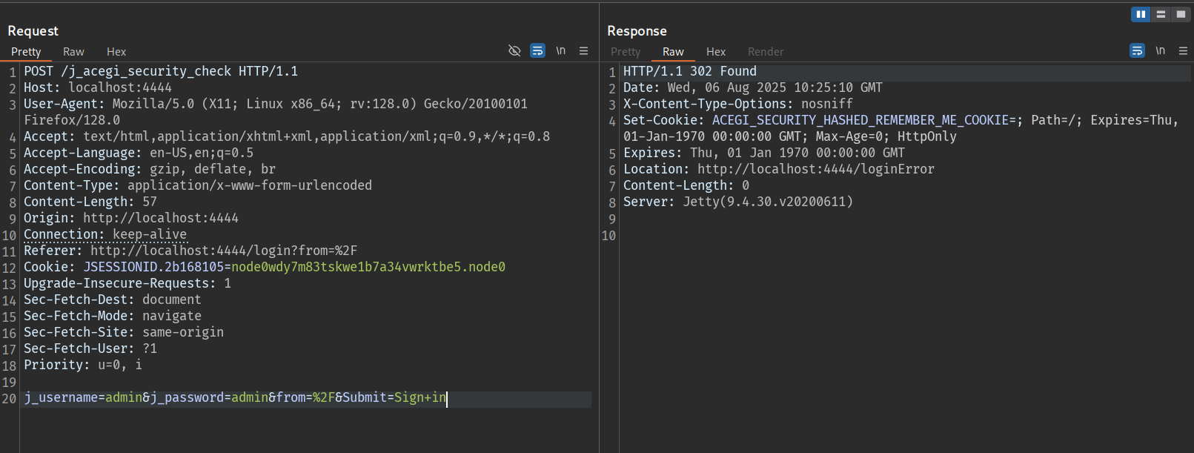Select the Request Pretty tab
The image size is (1194, 453).
click(26, 52)
